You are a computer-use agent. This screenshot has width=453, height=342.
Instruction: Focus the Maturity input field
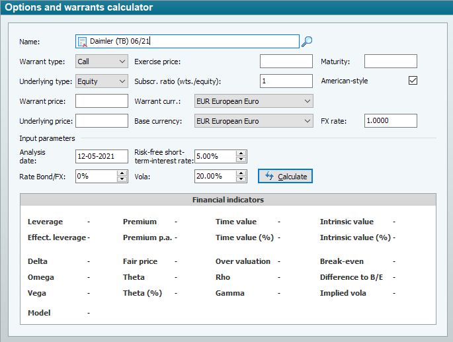point(390,62)
